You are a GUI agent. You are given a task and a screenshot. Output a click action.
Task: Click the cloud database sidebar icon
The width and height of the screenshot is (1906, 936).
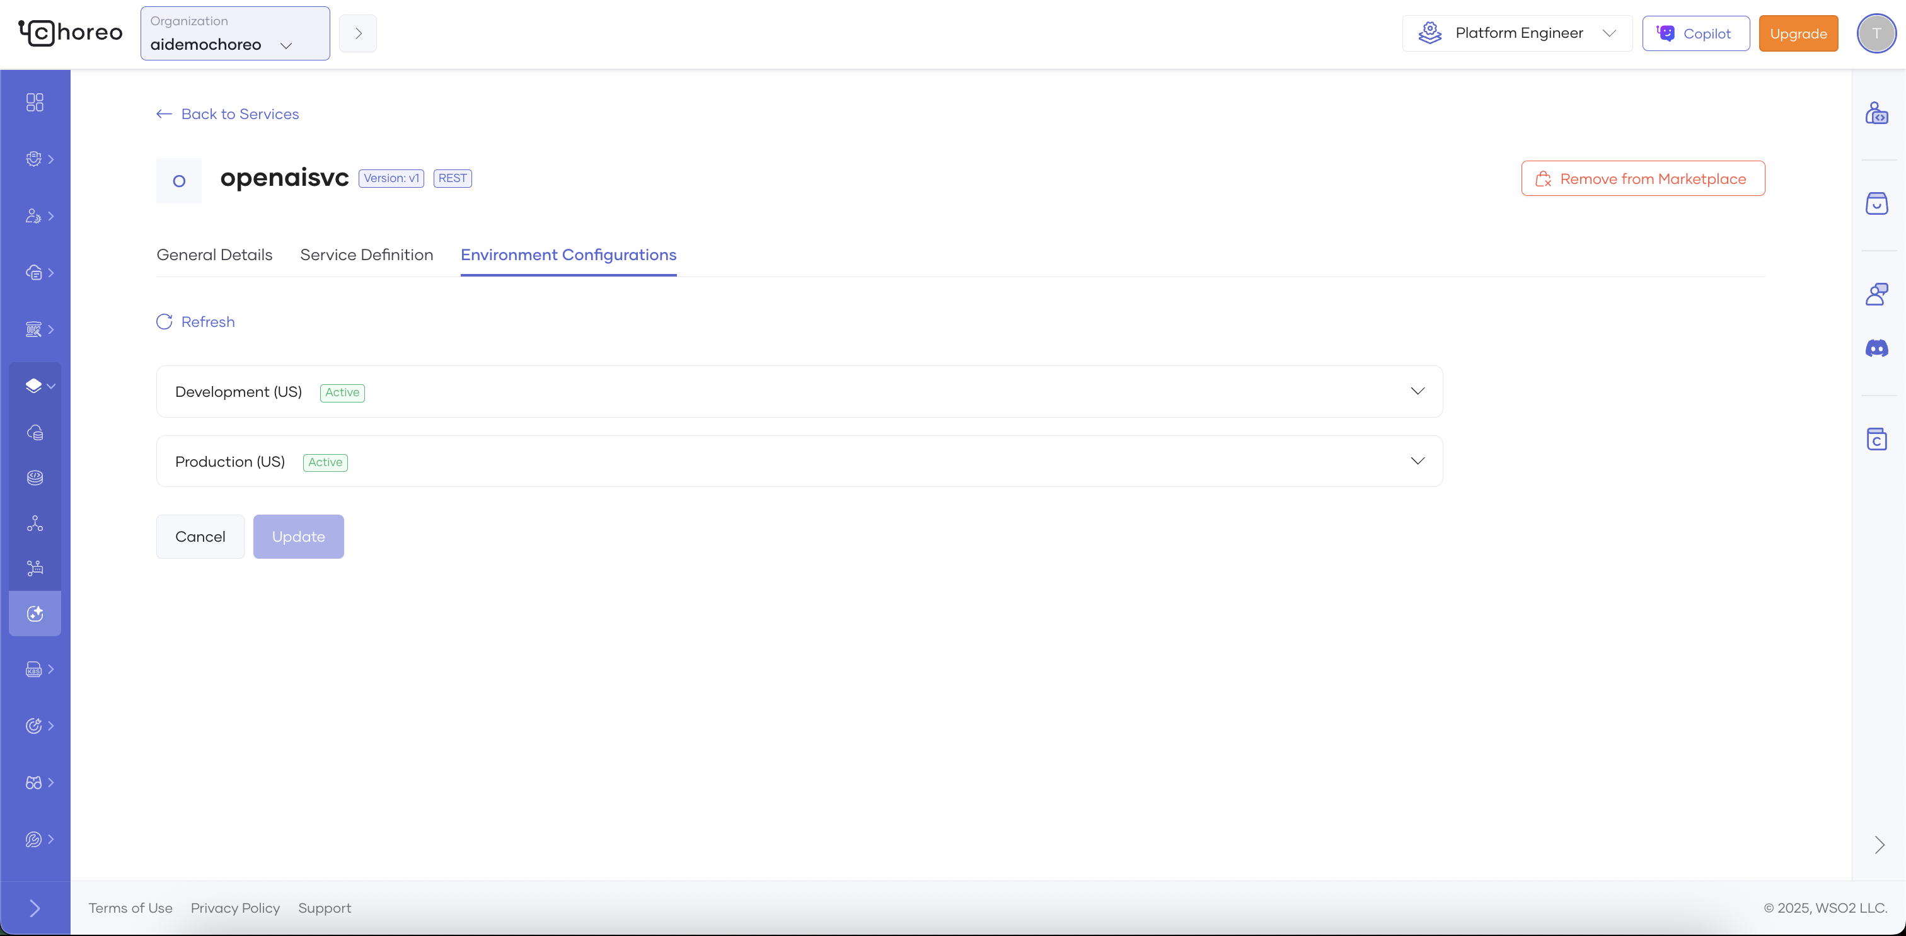35,433
